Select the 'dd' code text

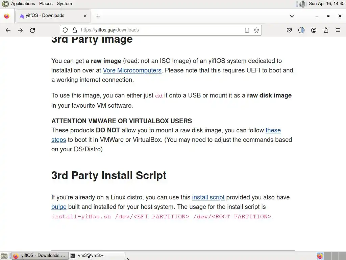[159, 96]
